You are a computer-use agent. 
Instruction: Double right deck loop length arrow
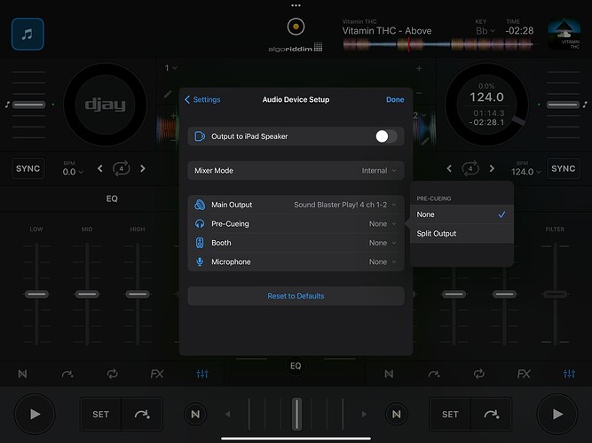point(492,168)
